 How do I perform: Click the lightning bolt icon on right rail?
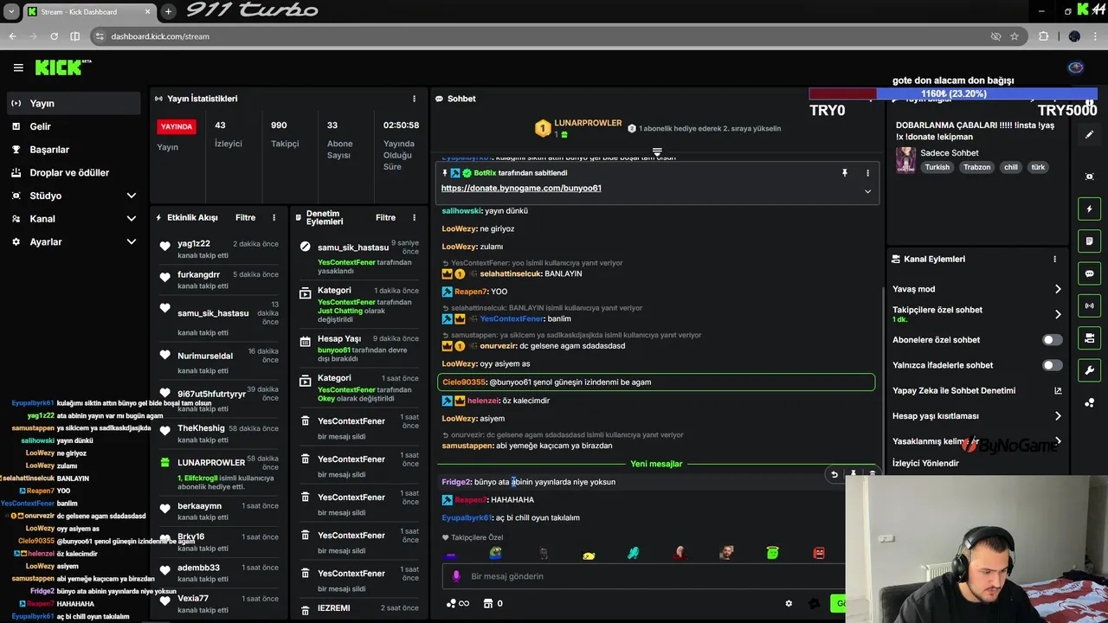tap(1089, 209)
